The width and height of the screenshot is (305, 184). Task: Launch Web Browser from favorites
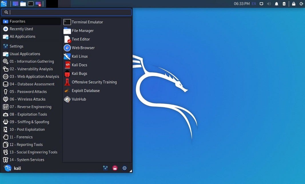pos(97,48)
